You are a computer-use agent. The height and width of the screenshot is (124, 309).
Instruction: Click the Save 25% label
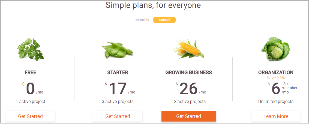tap(276, 78)
